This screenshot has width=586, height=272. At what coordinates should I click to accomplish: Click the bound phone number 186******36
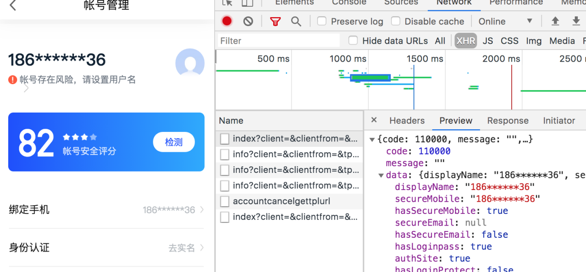click(169, 210)
